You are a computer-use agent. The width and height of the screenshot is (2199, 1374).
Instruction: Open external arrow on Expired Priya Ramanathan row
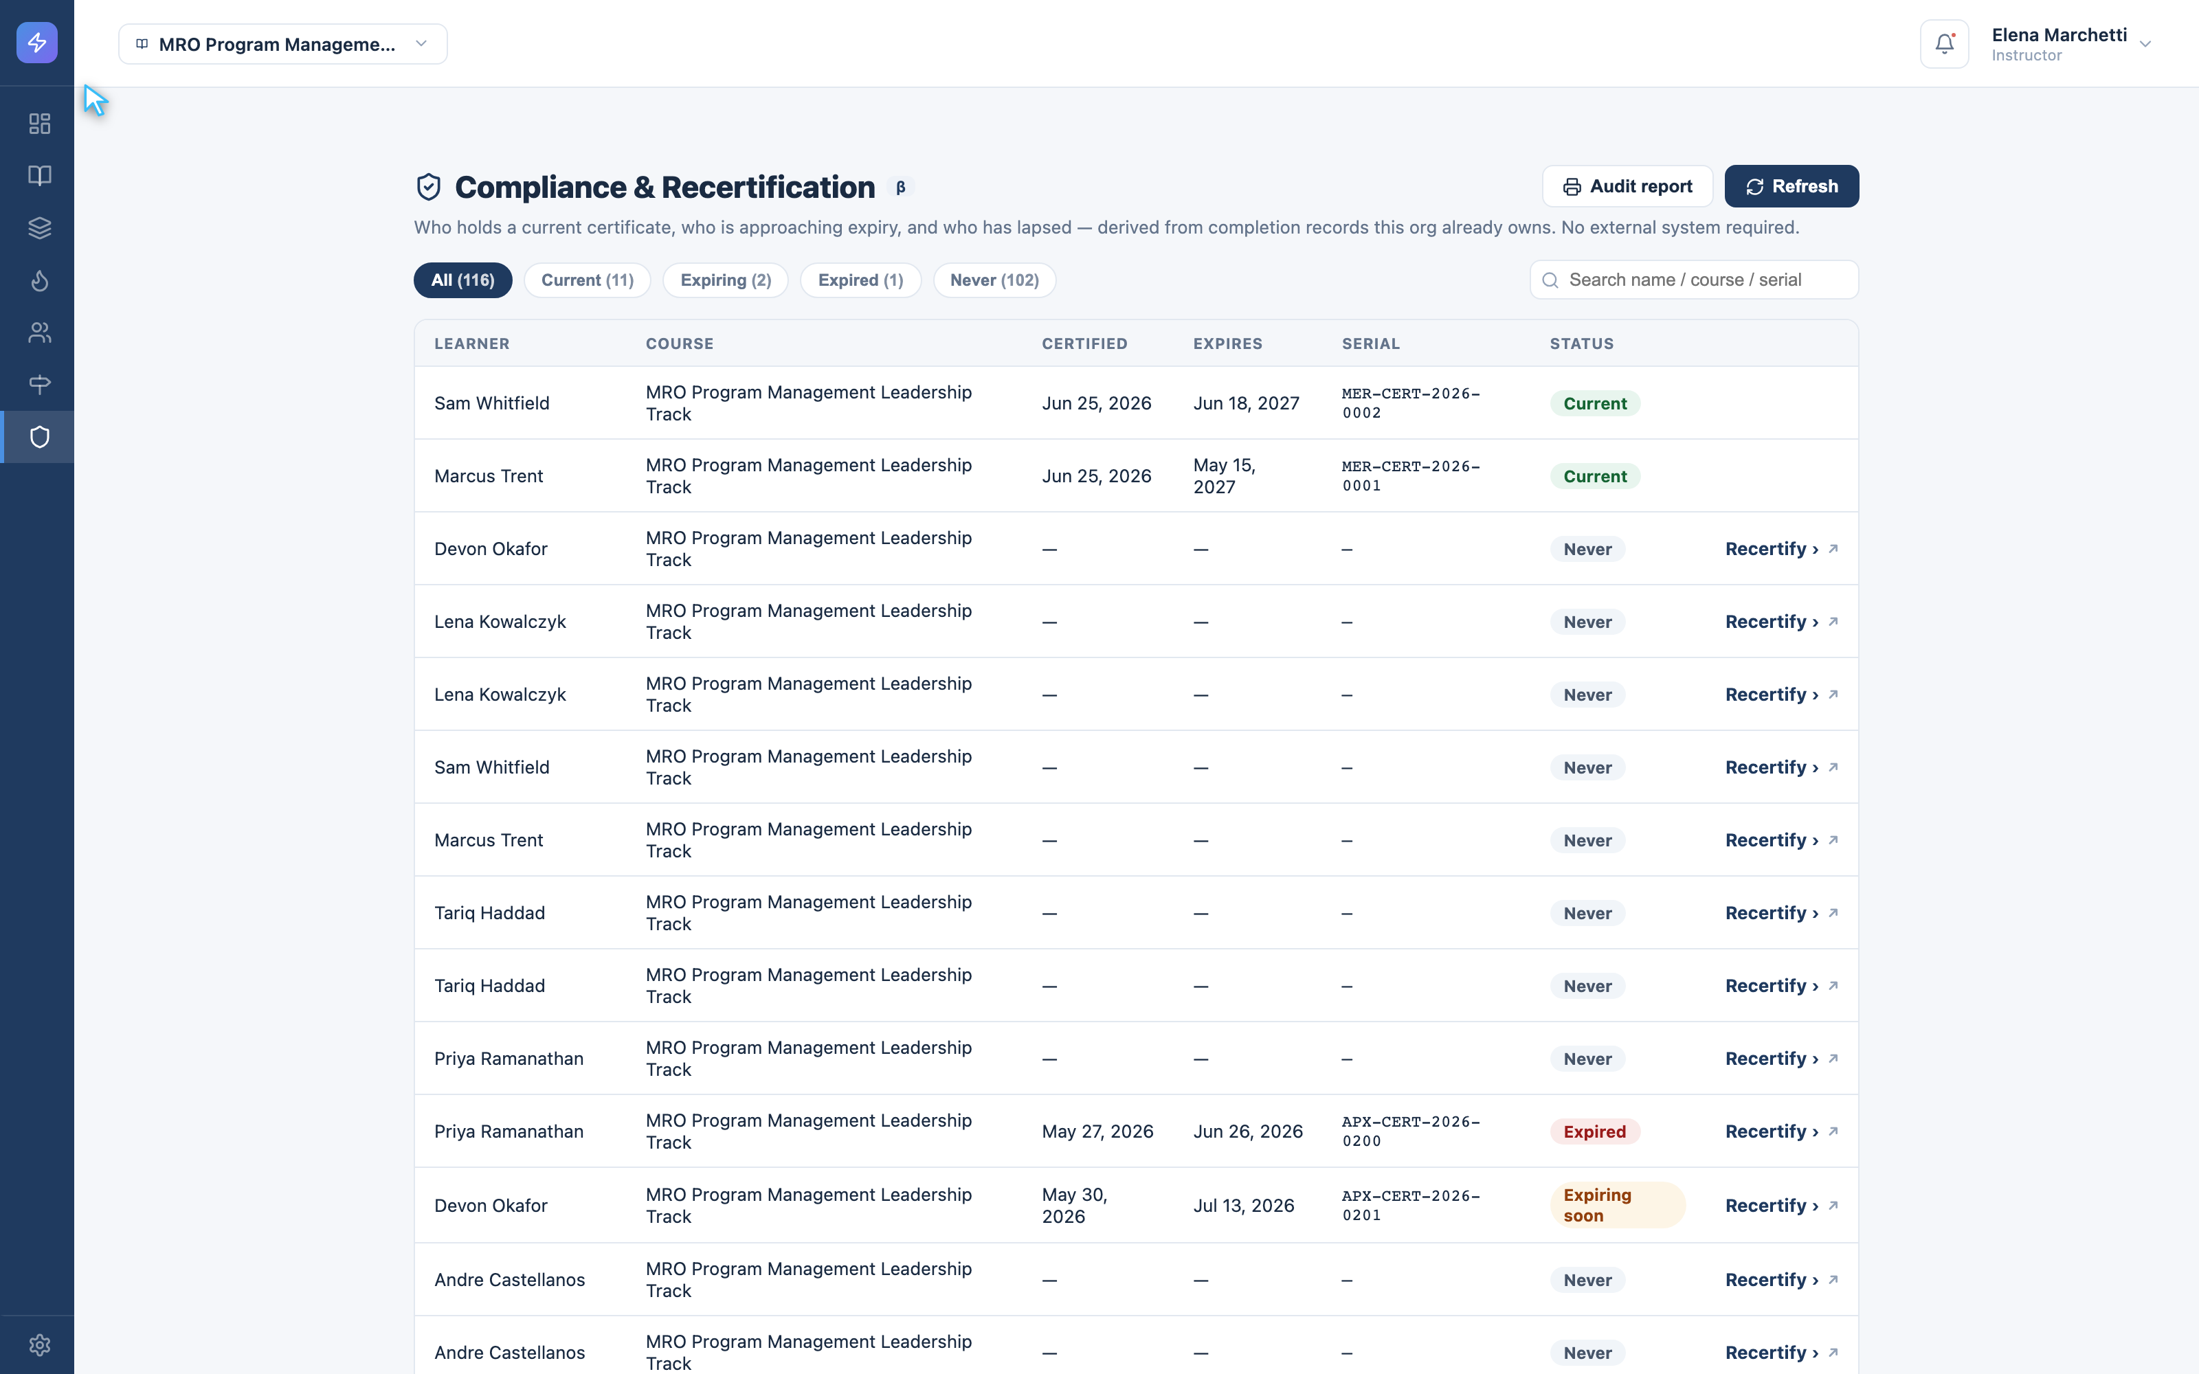pyautogui.click(x=1833, y=1131)
